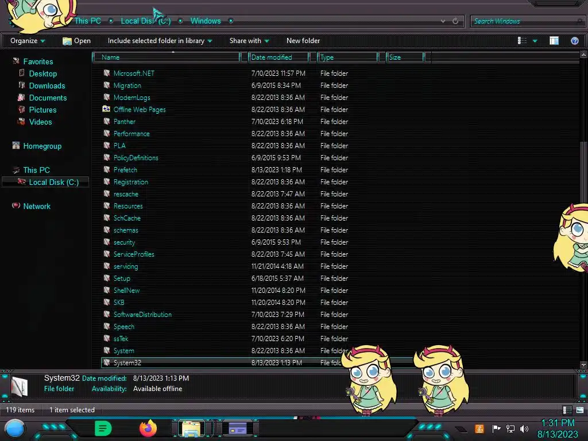Click the rescache folder icon

point(106,194)
